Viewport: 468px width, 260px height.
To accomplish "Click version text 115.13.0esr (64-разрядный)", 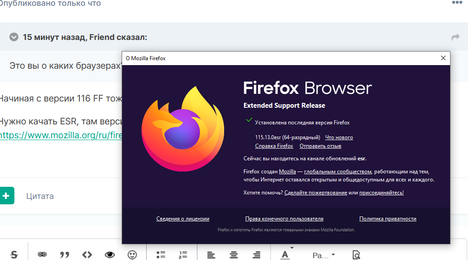I will point(287,137).
